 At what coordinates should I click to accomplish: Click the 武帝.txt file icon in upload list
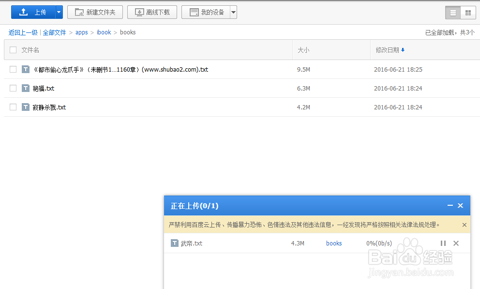pyautogui.click(x=175, y=243)
